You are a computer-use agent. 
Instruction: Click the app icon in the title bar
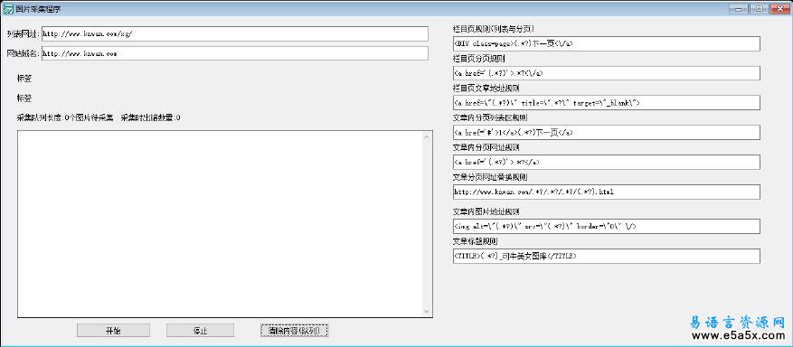coord(7,9)
